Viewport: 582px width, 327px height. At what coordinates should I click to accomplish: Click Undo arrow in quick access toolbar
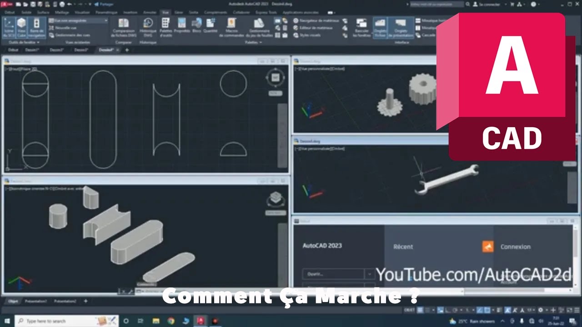[69, 4]
